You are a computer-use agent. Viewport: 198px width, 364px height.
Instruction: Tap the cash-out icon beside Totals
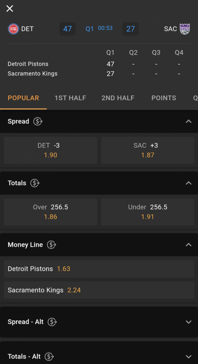coord(35,183)
